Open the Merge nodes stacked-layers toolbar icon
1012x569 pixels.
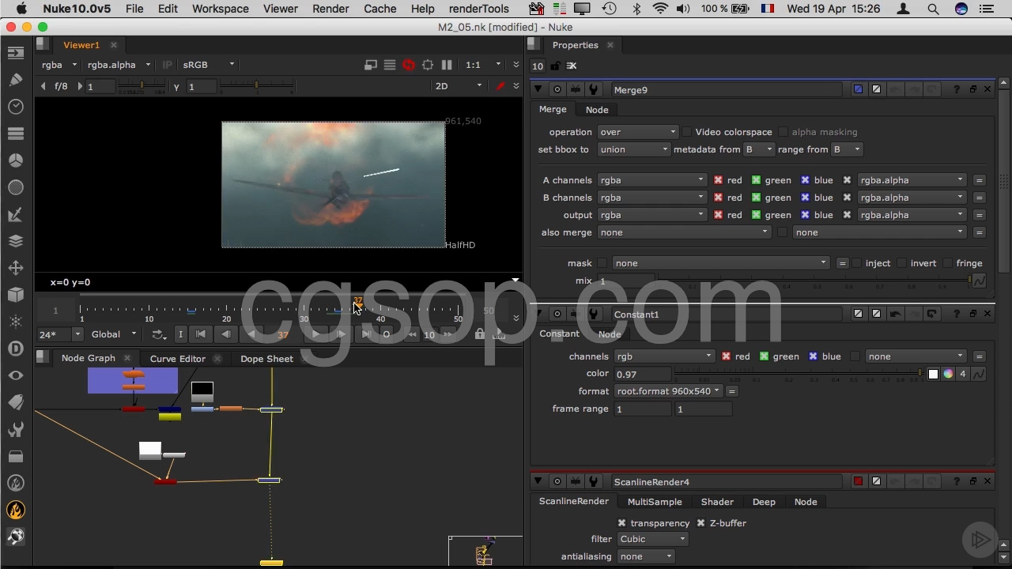coord(16,241)
